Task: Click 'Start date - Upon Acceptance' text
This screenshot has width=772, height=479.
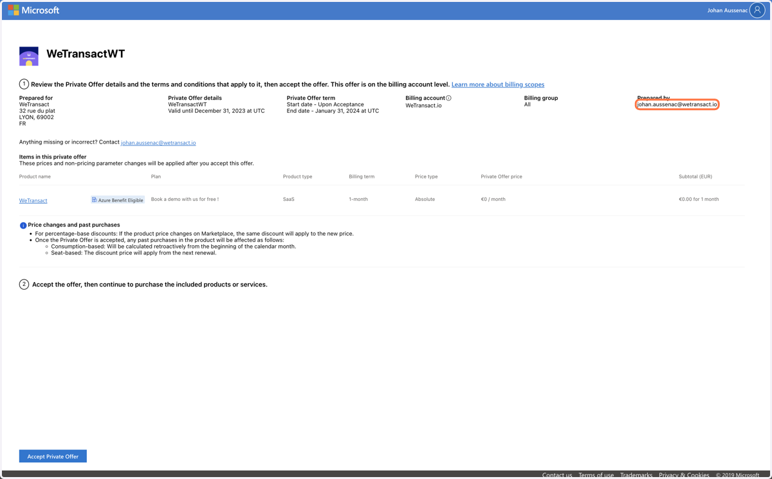Action: click(326, 104)
